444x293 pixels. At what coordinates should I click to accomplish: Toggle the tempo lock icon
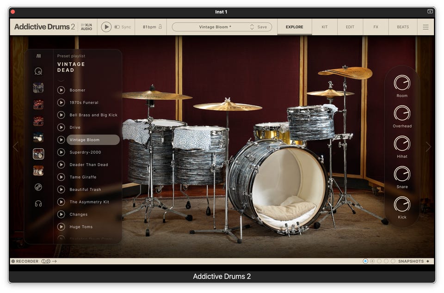[160, 27]
